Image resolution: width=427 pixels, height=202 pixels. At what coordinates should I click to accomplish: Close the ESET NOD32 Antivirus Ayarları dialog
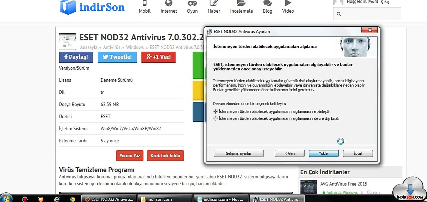[x=370, y=30]
